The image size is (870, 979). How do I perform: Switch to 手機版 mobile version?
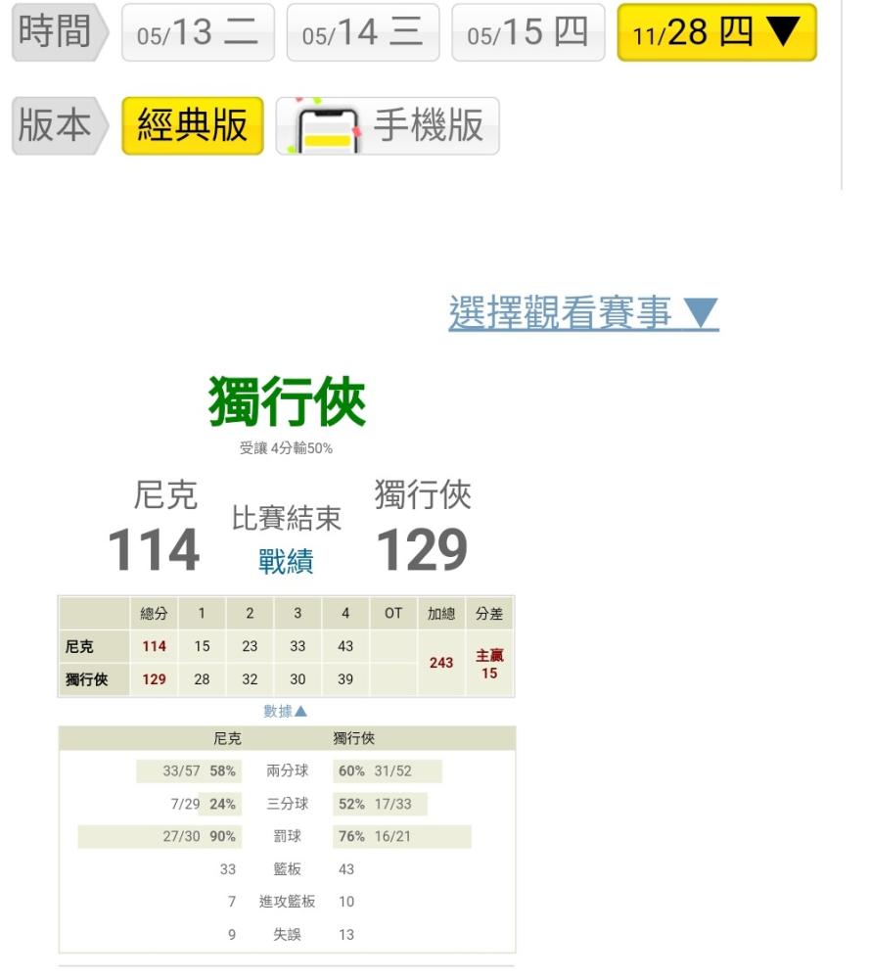tap(388, 125)
